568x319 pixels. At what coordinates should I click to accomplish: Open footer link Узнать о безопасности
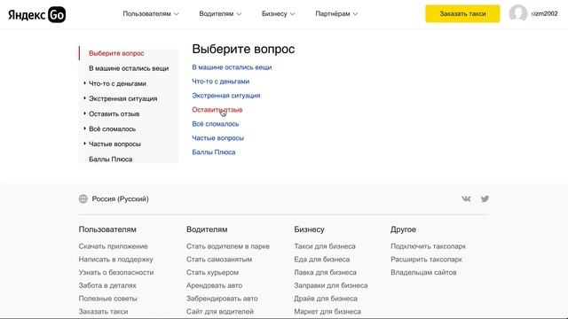pos(116,272)
